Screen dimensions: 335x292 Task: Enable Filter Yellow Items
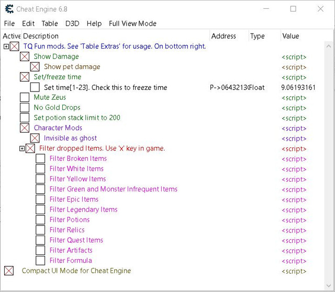click(40, 179)
